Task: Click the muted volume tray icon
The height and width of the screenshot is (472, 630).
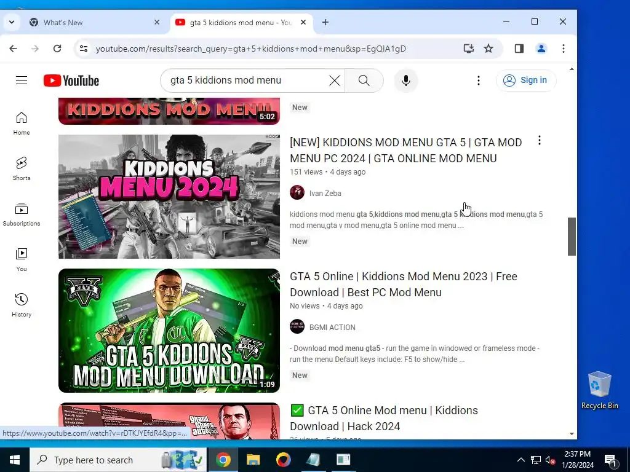Action: [x=550, y=460]
